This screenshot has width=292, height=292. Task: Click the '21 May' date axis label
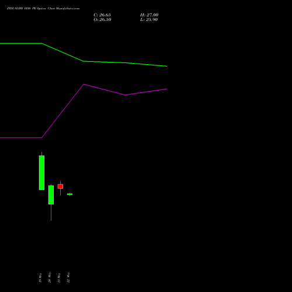coord(59,277)
